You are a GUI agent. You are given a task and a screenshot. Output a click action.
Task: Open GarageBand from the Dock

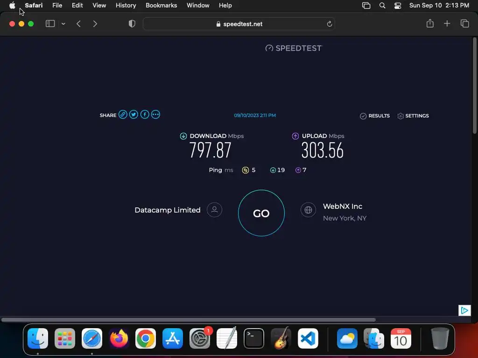pos(281,338)
